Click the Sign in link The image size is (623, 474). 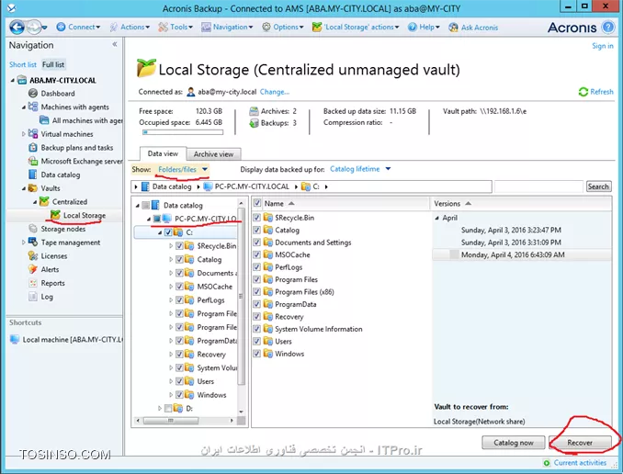pyautogui.click(x=603, y=46)
